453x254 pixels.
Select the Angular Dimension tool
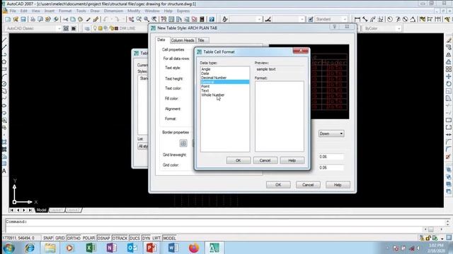click(413, 19)
